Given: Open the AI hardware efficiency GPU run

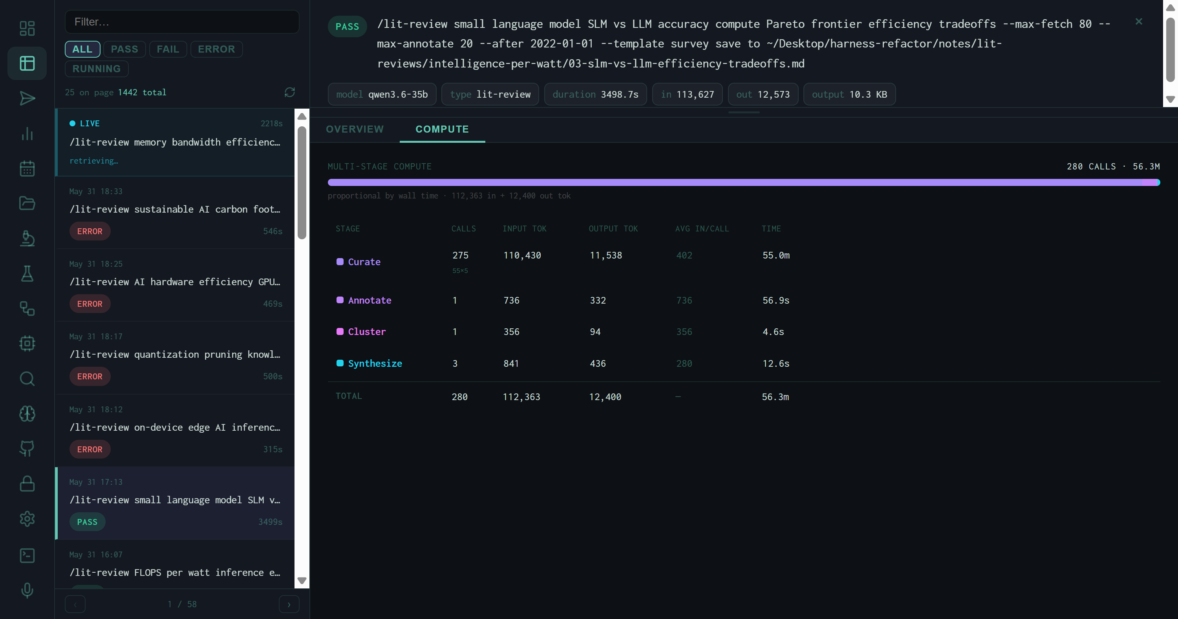Looking at the screenshot, I should pyautogui.click(x=175, y=285).
